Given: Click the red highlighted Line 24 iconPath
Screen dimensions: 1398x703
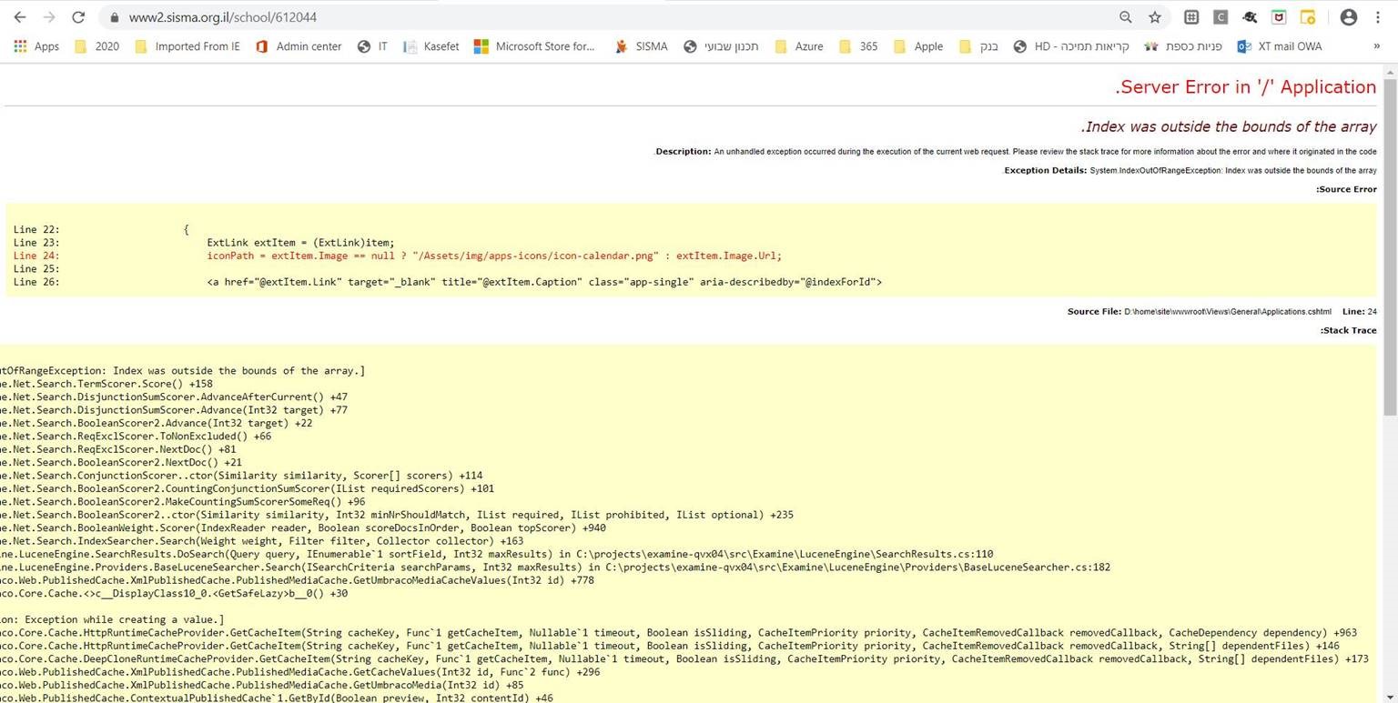Looking at the screenshot, I should point(397,256).
